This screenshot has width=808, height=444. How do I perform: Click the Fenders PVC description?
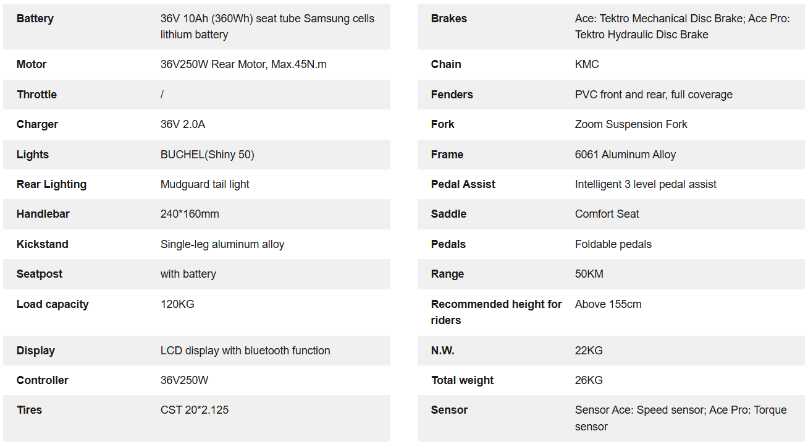click(x=654, y=95)
